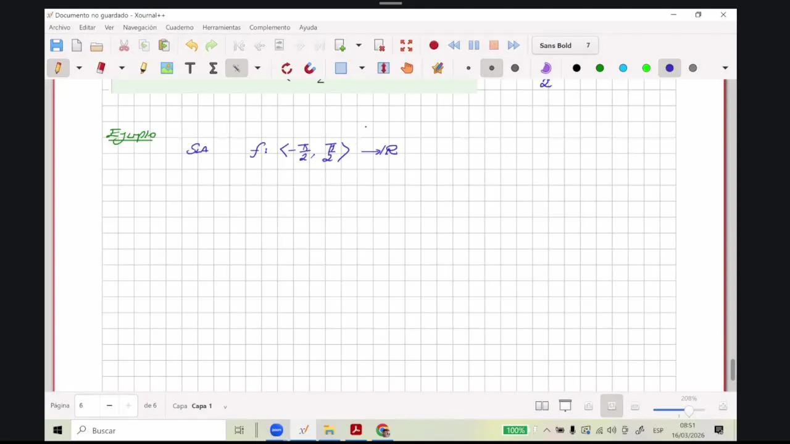Open the Navegación menu

(x=139, y=27)
